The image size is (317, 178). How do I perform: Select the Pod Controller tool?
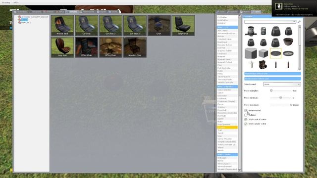point(227,68)
